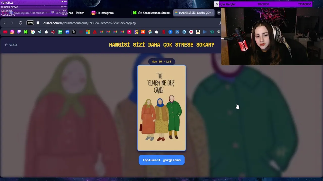Open the green cross Sheets bookmark
Screen dimensions: 323x181
coord(60,32)
